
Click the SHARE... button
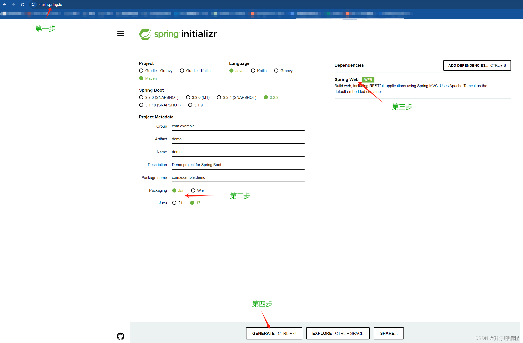pos(389,333)
